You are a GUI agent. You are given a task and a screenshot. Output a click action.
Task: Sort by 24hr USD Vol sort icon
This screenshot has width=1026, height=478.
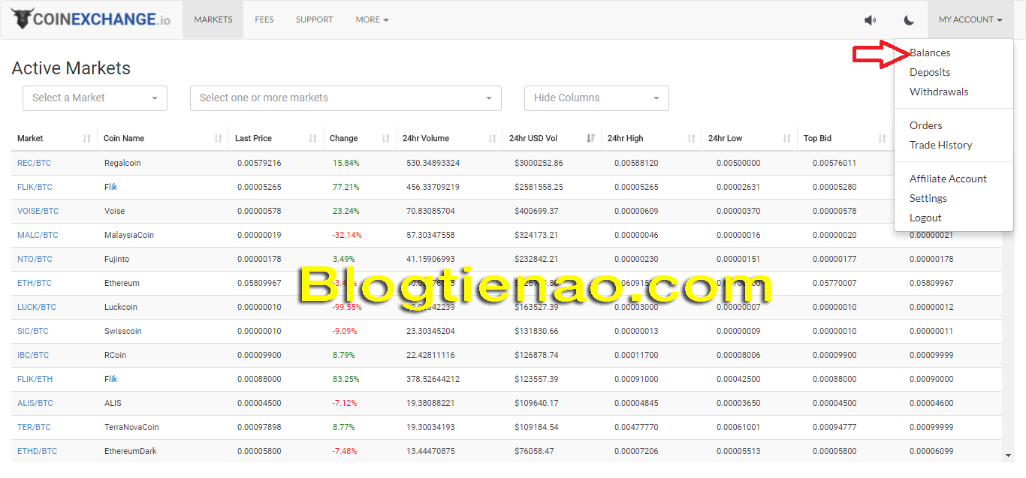pyautogui.click(x=590, y=139)
